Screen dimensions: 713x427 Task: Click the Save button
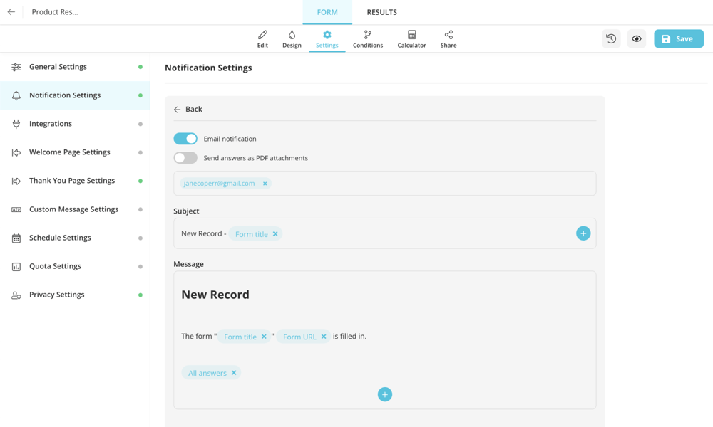[x=678, y=39]
